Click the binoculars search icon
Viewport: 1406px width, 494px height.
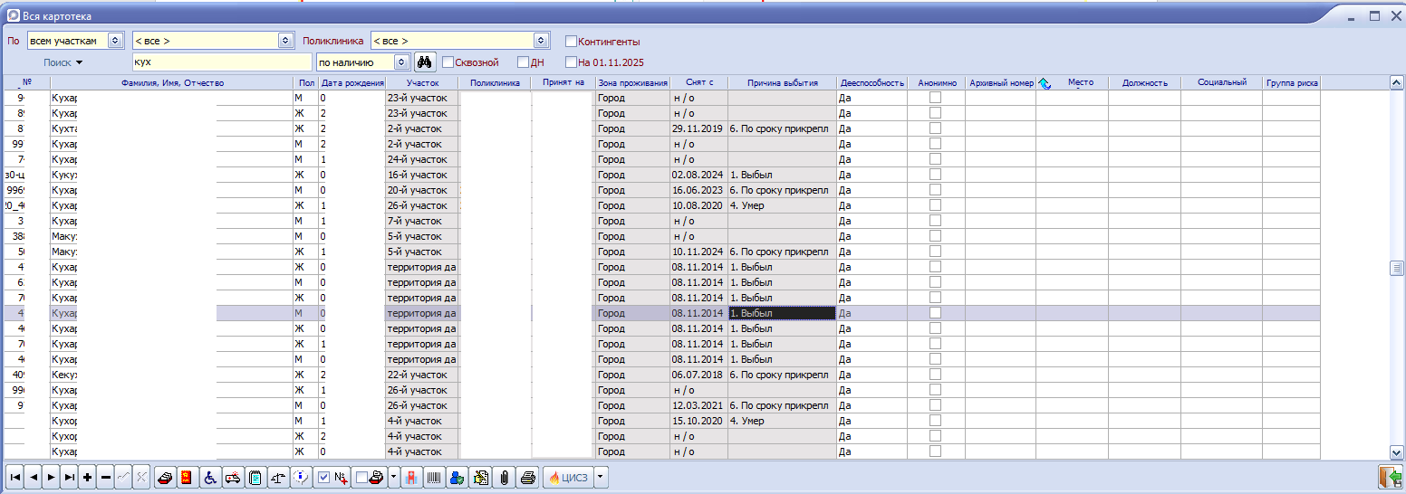tap(425, 62)
